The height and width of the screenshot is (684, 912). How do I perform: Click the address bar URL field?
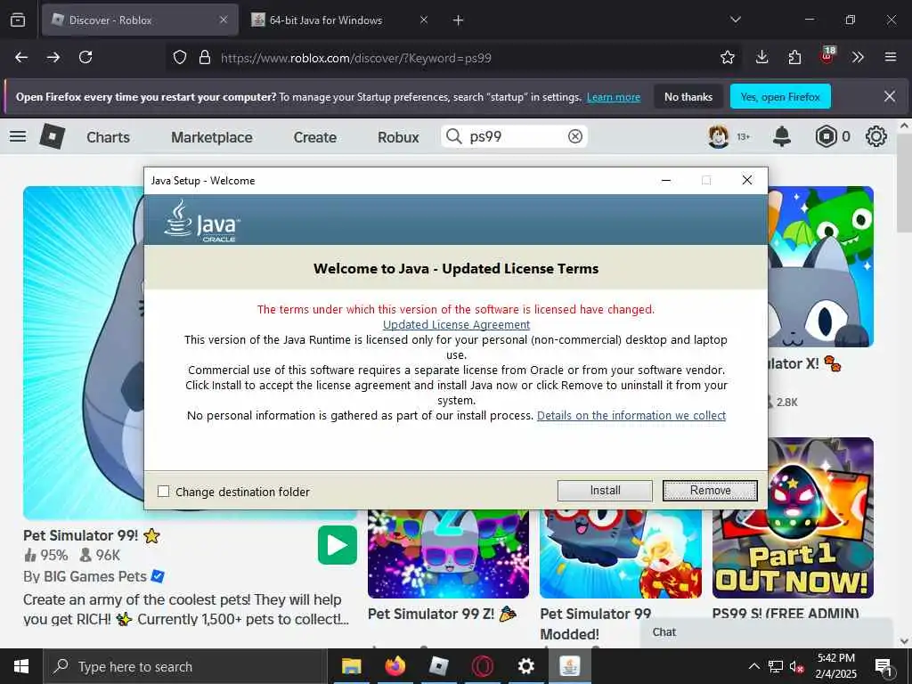(x=453, y=58)
